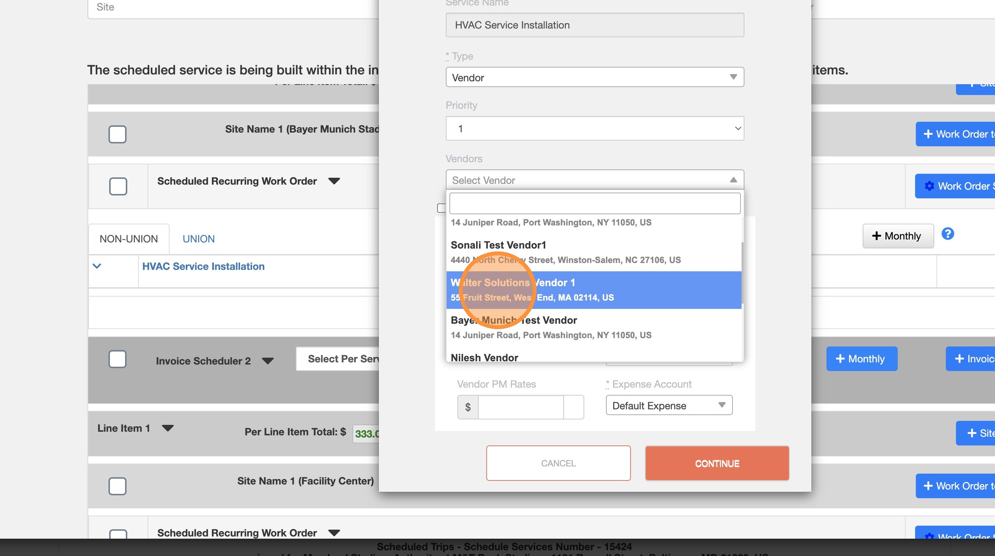Screen dimensions: 995x556
Task: Check the Site Name 1 Bayer Munich checkbox
Action: click(x=118, y=134)
